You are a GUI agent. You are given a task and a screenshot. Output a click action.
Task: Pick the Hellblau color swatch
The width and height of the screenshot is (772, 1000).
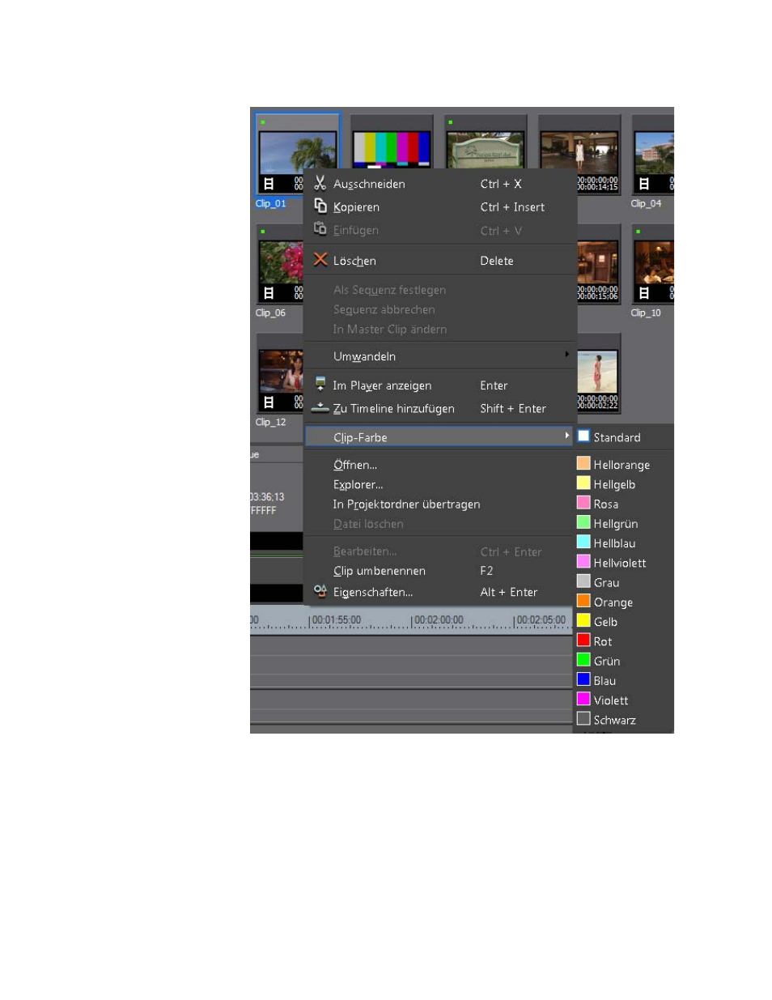click(x=583, y=542)
